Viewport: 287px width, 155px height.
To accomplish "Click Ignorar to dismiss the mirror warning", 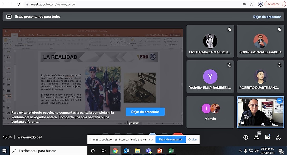I will pyautogui.click(x=133, y=123).
